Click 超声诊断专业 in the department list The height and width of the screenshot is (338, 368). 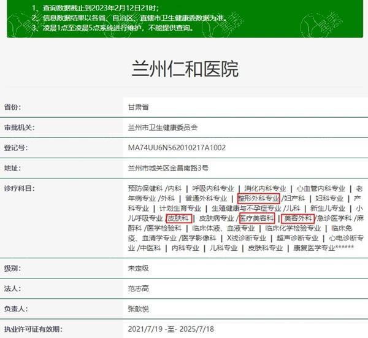tap(297, 238)
